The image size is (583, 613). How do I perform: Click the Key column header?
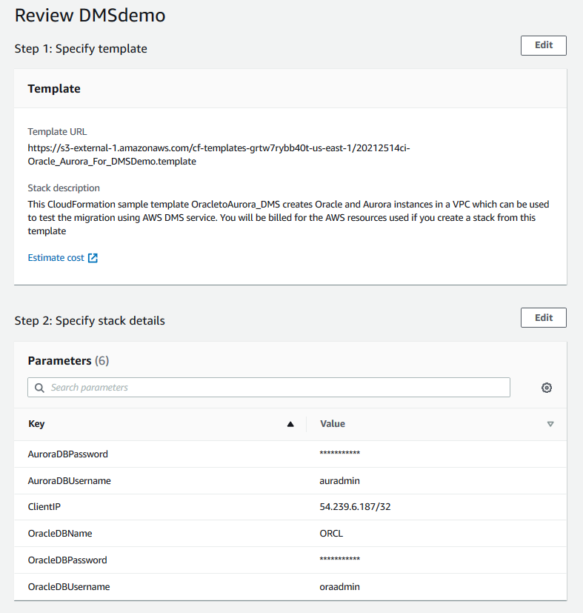point(36,423)
